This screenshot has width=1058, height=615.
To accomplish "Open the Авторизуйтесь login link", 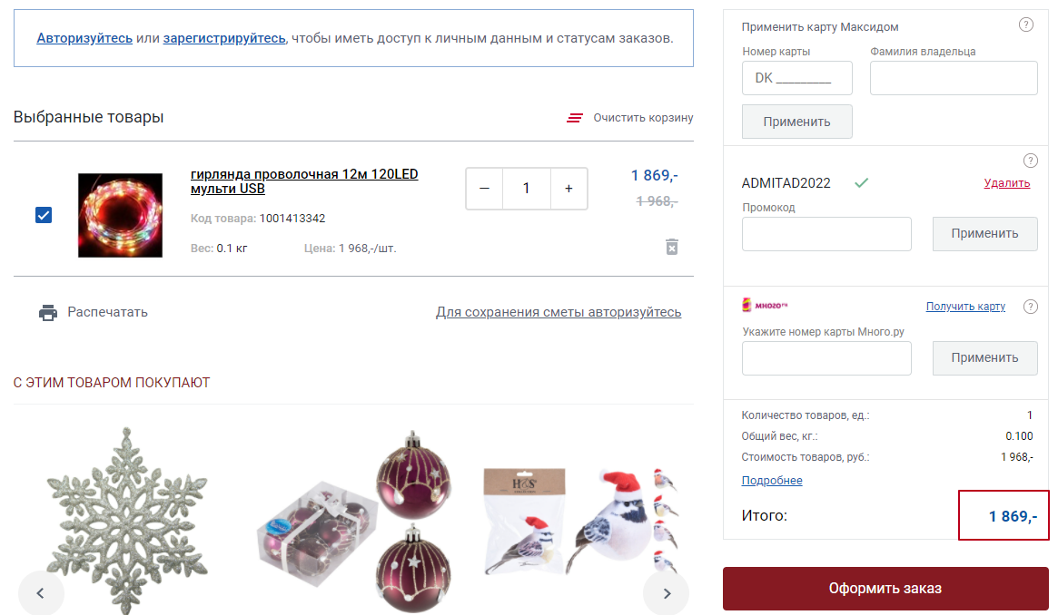I will point(84,38).
